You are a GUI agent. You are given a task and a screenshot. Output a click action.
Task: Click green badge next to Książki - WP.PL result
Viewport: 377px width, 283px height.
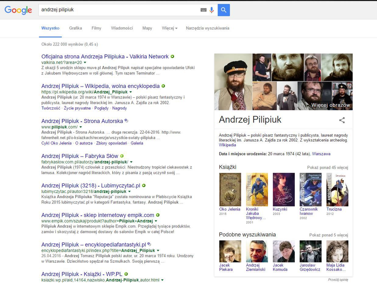coord(126,274)
